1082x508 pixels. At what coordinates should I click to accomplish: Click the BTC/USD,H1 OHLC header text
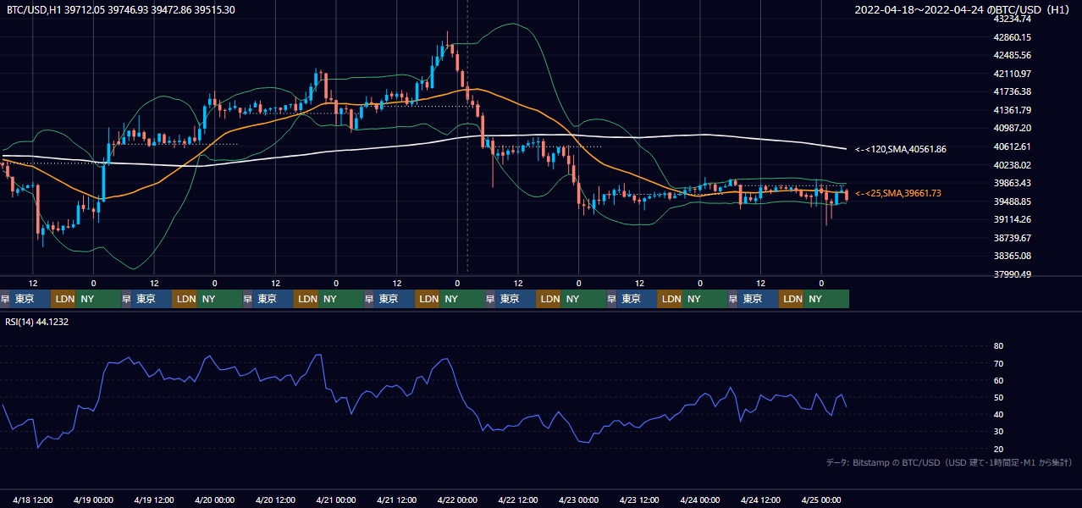120,9
